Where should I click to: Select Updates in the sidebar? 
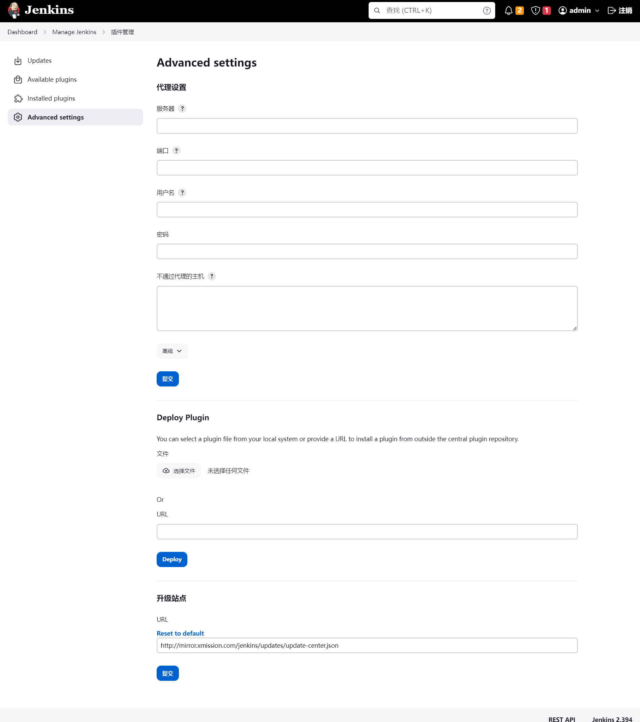tap(39, 60)
